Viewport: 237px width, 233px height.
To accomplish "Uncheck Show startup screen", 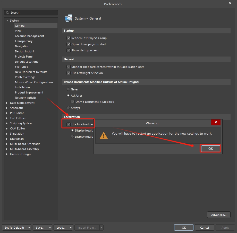I will tap(69, 50).
